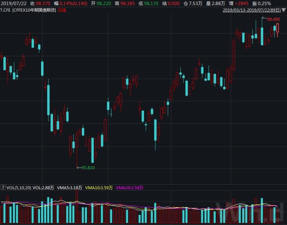Click the 2019/07/22 date in header
The width and height of the screenshot is (287, 225).
pos(14,3)
